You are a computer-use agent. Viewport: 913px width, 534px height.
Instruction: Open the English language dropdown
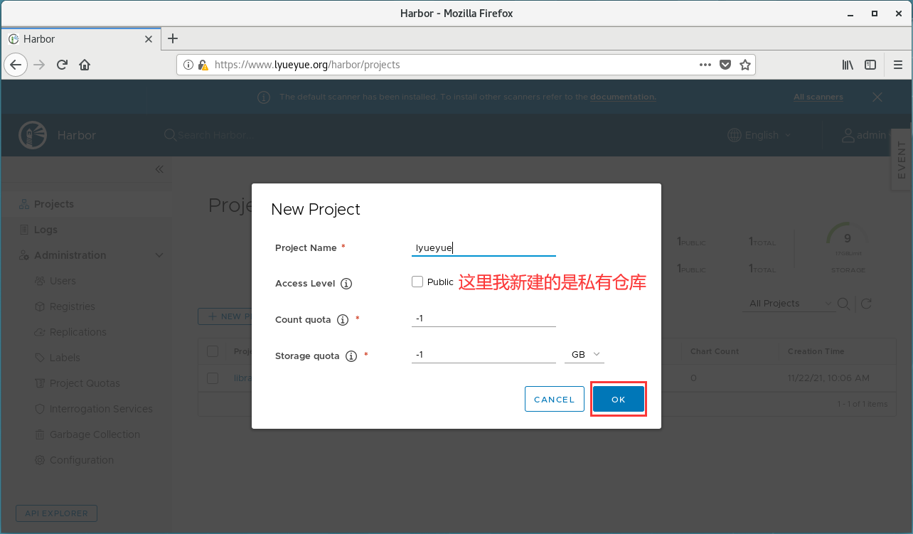(759, 135)
